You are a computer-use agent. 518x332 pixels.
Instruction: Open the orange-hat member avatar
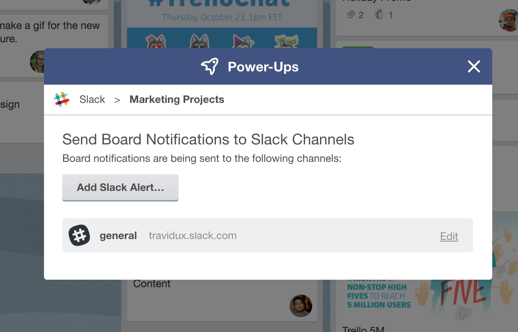tap(508, 20)
